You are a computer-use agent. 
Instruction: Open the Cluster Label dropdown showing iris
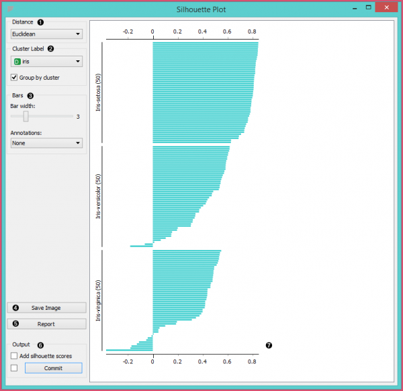[x=46, y=62]
